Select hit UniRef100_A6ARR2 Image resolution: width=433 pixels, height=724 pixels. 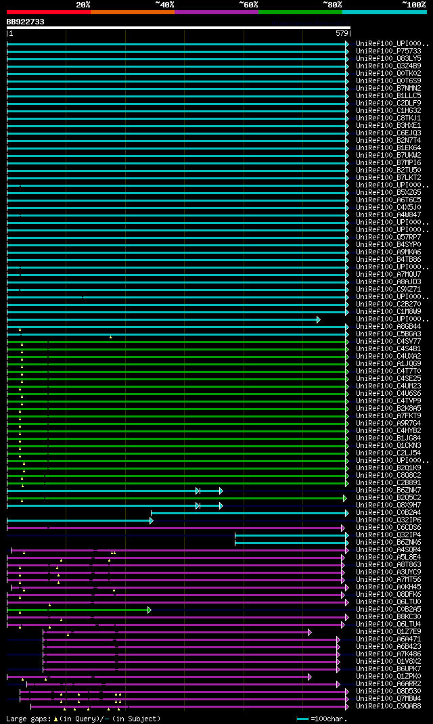tap(388, 684)
